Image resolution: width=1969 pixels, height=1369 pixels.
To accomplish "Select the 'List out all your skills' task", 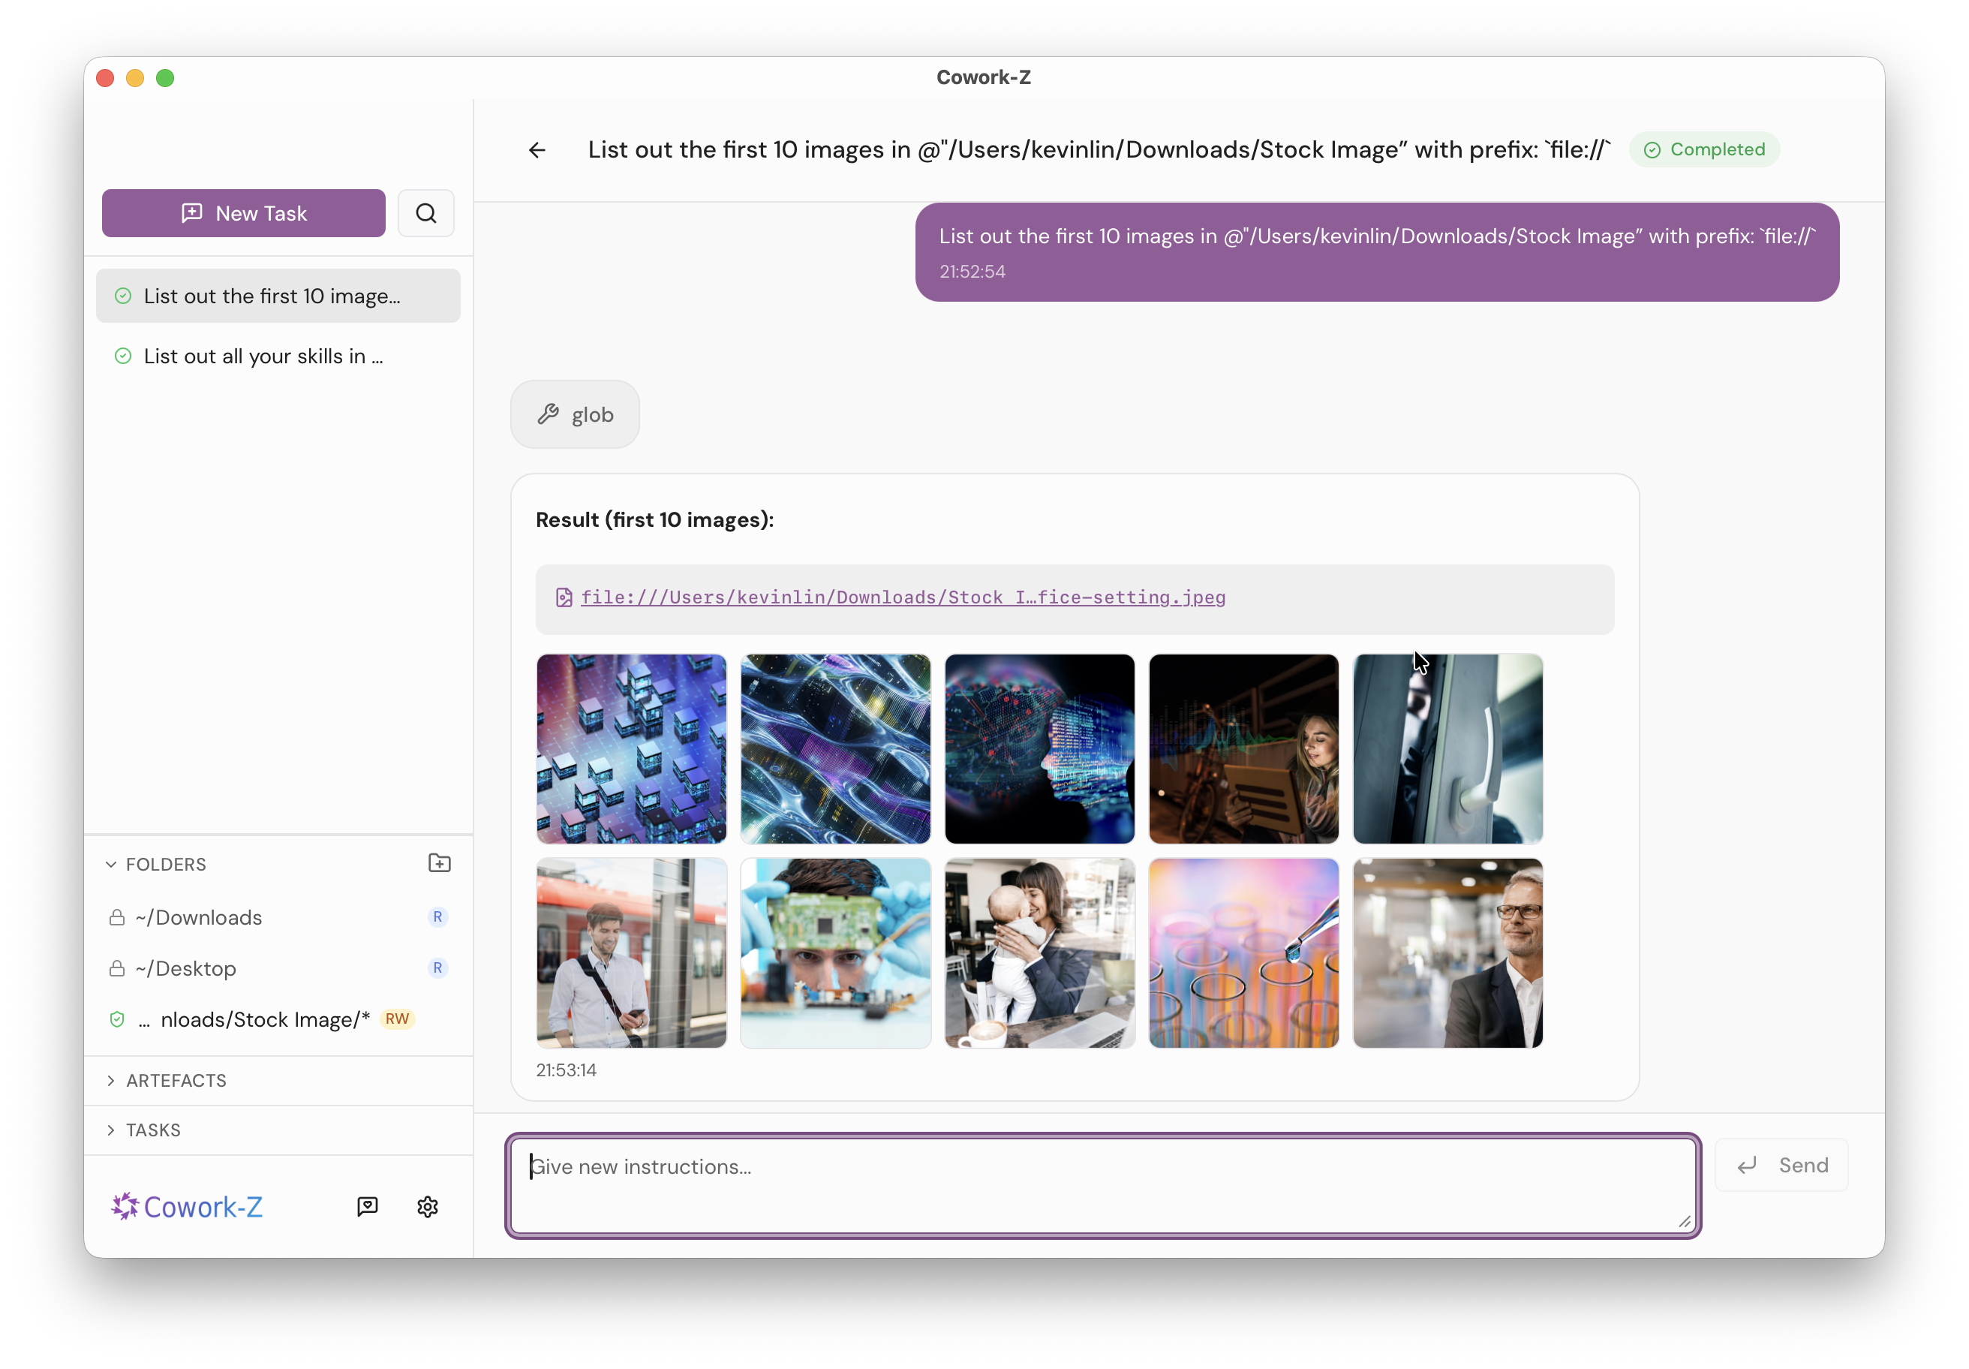I will tap(263, 356).
